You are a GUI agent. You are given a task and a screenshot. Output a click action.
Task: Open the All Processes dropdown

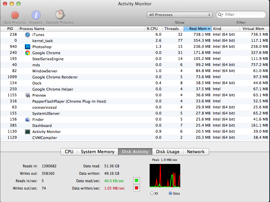click(180, 15)
